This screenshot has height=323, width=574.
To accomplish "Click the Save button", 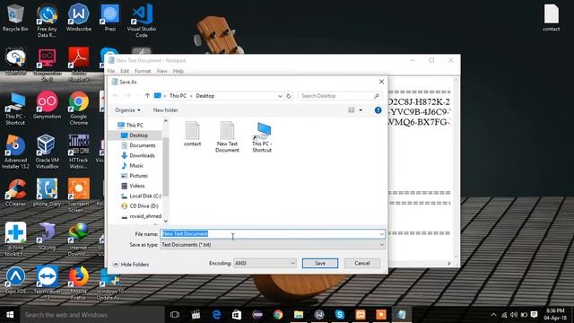I will click(x=320, y=263).
